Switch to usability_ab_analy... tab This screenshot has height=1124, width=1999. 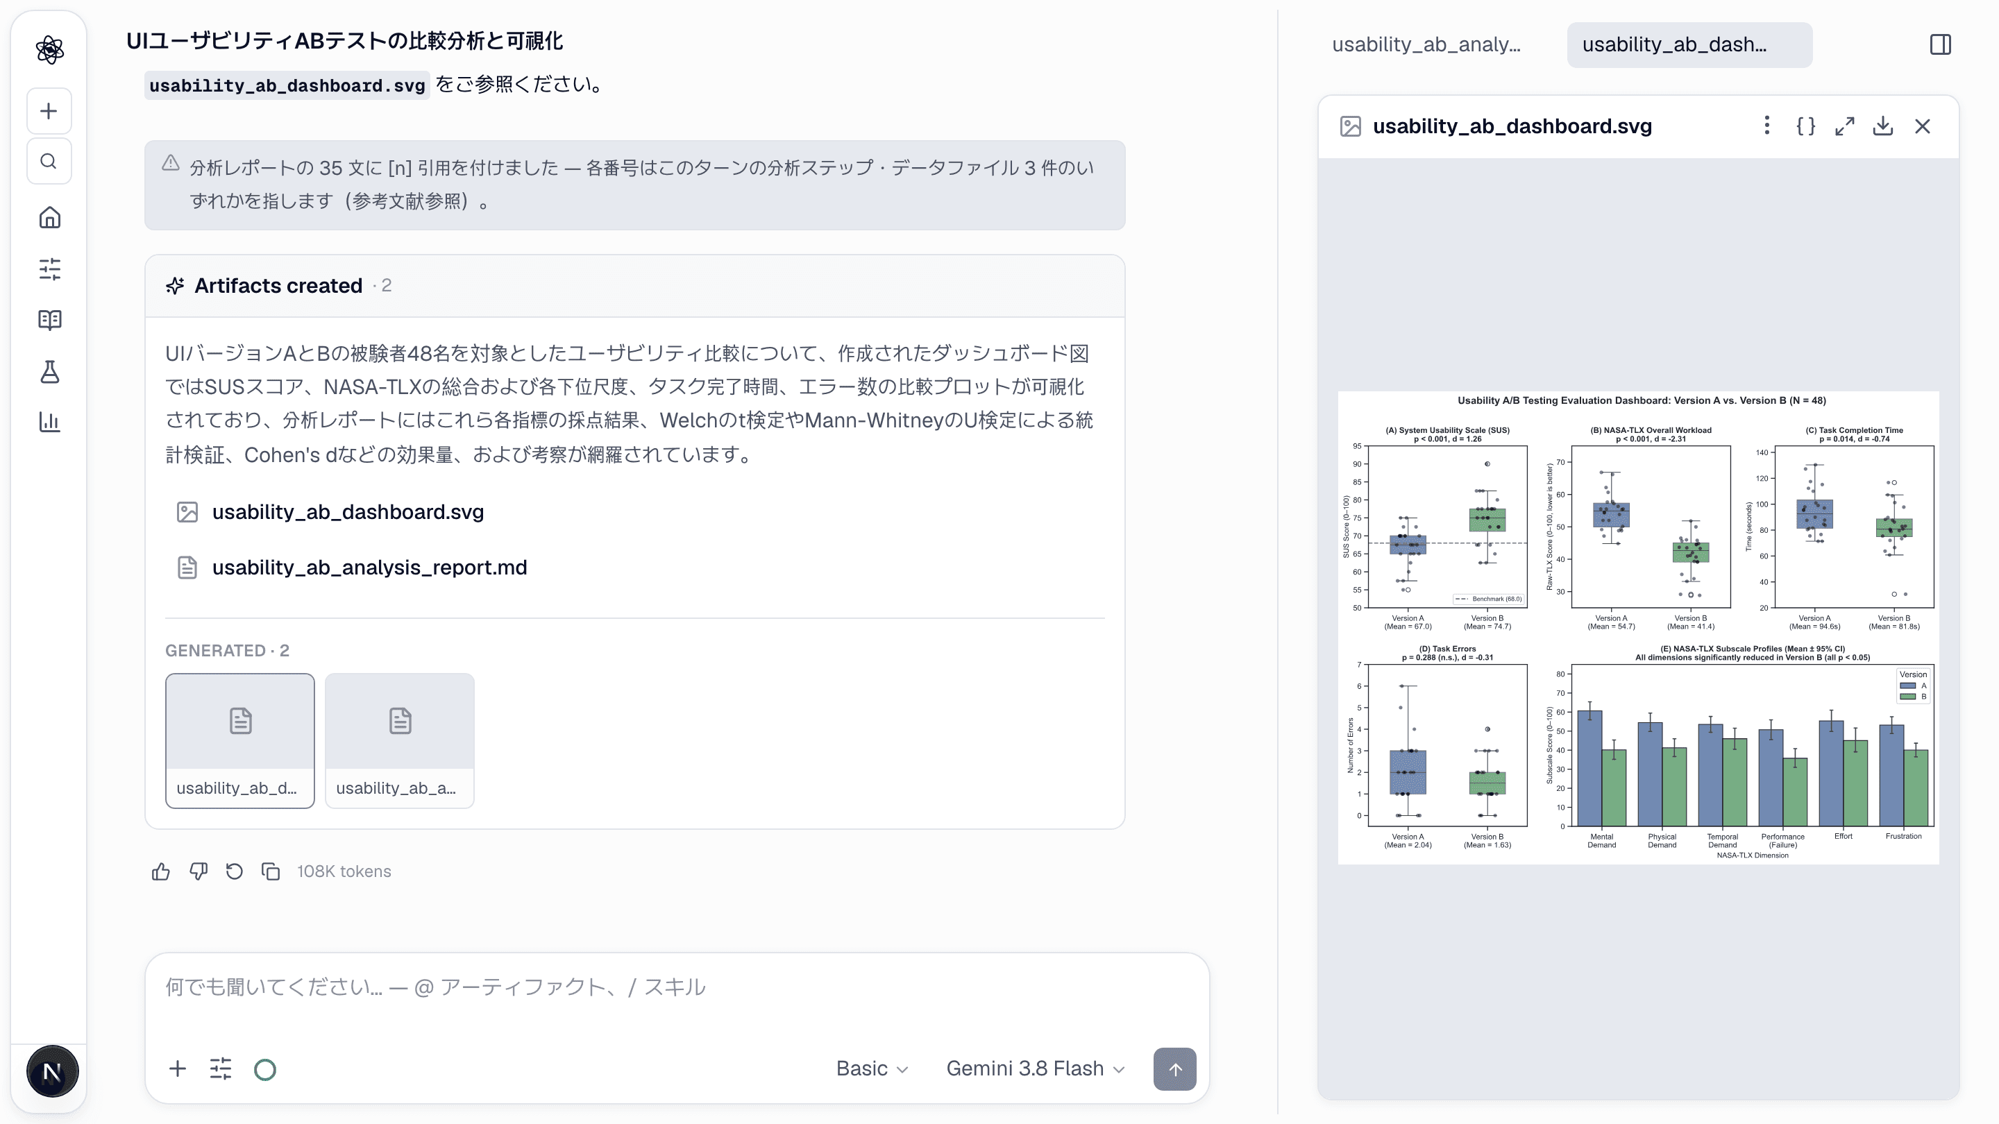(1426, 44)
